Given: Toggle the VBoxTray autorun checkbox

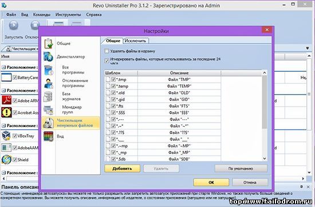Looking at the screenshot, I should click(x=15, y=136).
